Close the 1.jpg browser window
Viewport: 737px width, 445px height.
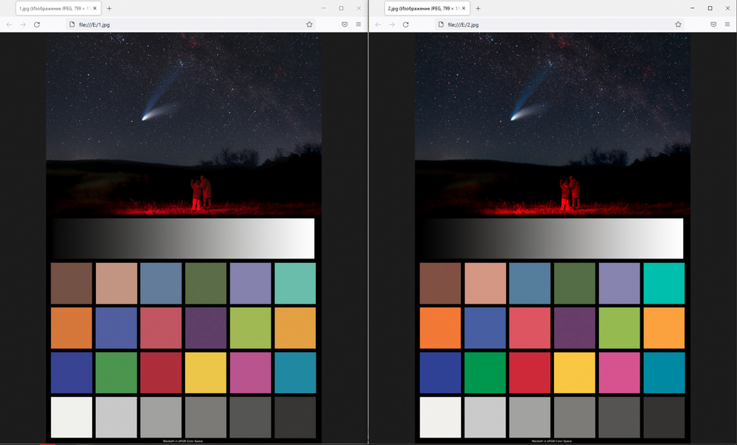(x=359, y=8)
